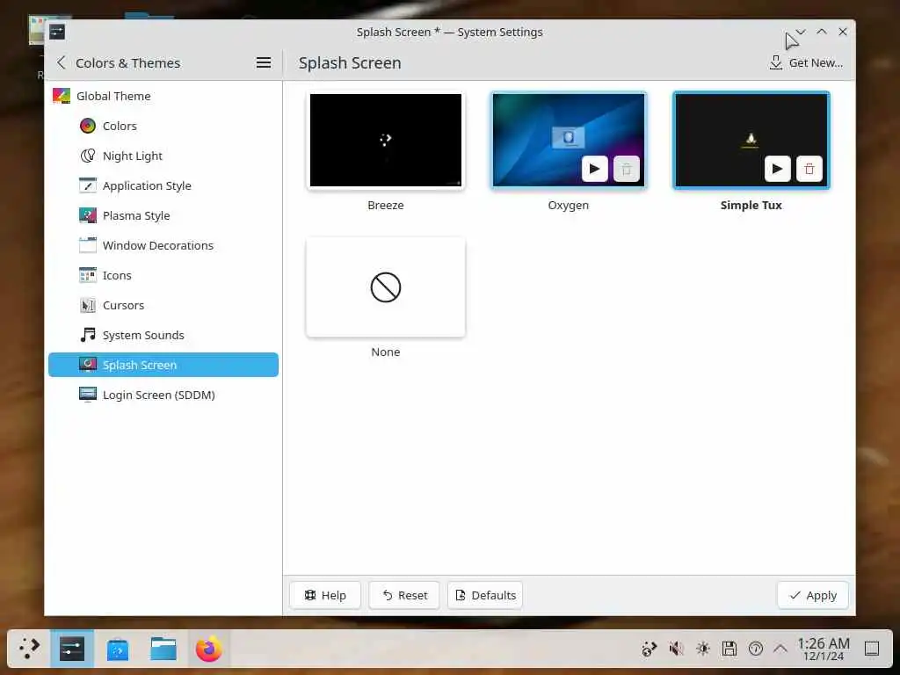Viewport: 900px width, 675px height.
Task: Preview the Simple Tux splash screen
Action: click(x=777, y=169)
